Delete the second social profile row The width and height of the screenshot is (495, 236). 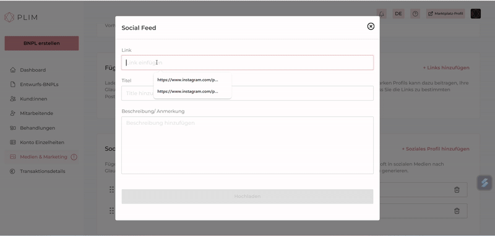tap(457, 211)
